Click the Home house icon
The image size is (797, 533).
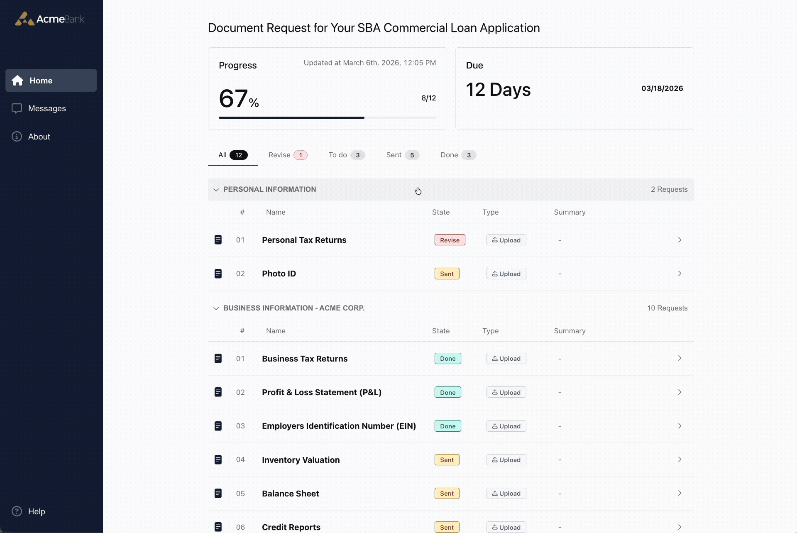[17, 81]
